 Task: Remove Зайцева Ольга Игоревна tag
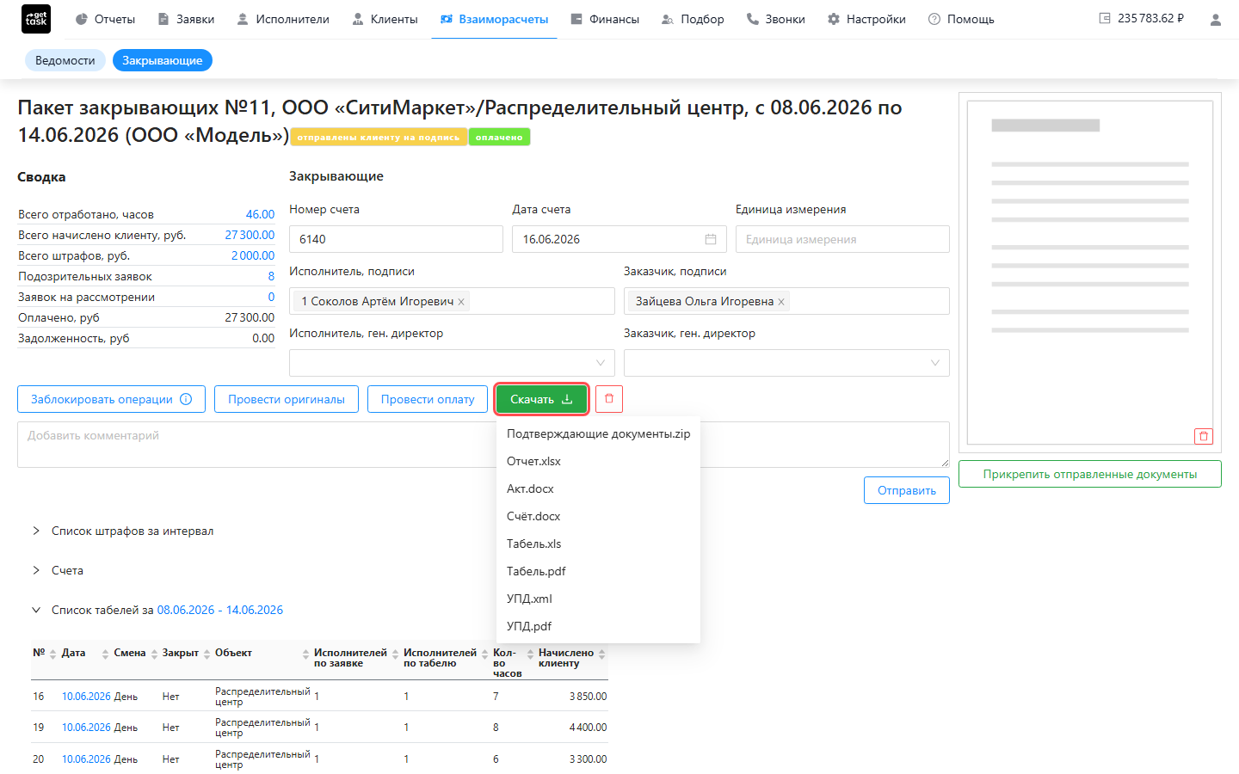pyautogui.click(x=781, y=302)
